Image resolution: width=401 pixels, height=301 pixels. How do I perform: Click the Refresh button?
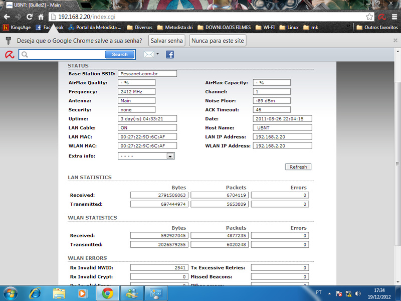coord(298,167)
